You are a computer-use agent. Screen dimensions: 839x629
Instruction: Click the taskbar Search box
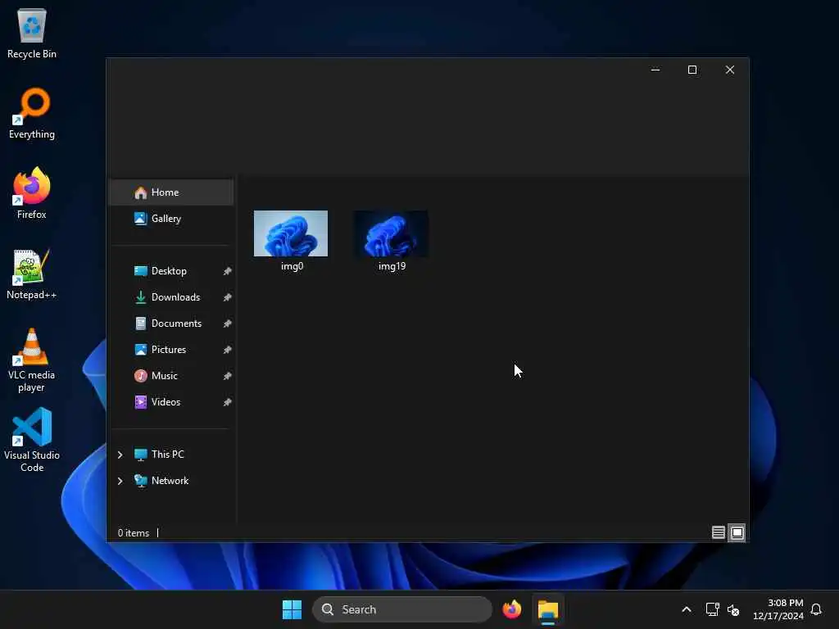click(401, 609)
